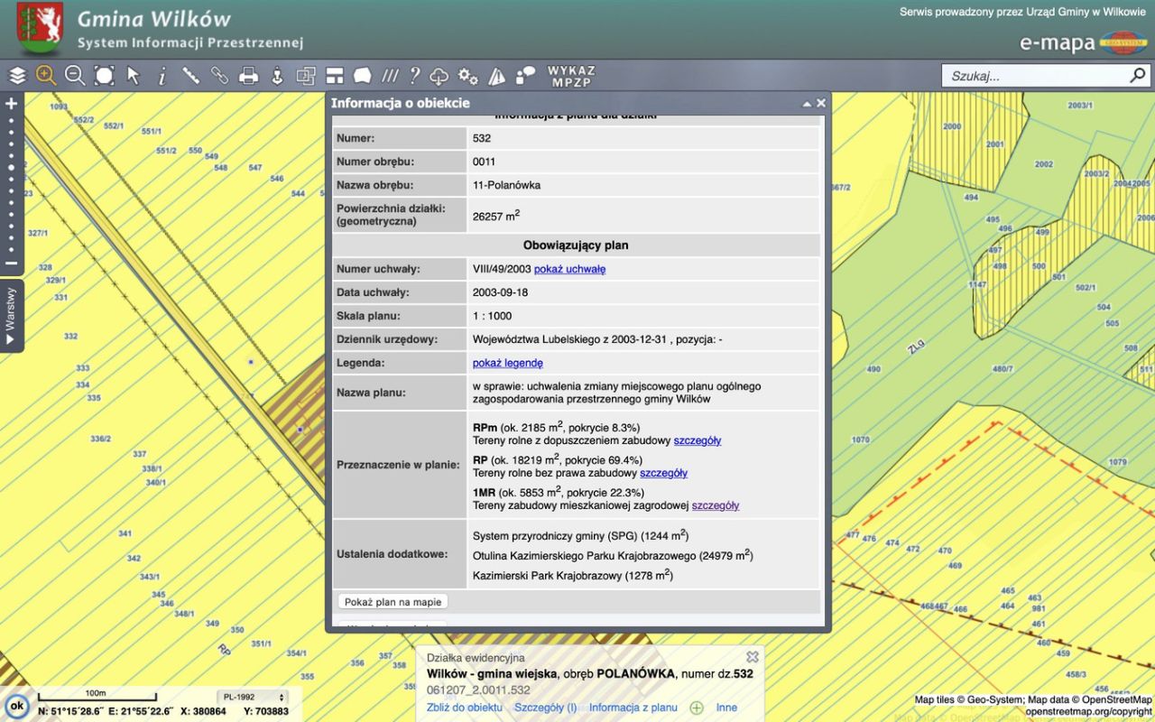Open the settings gears icon

467,76
